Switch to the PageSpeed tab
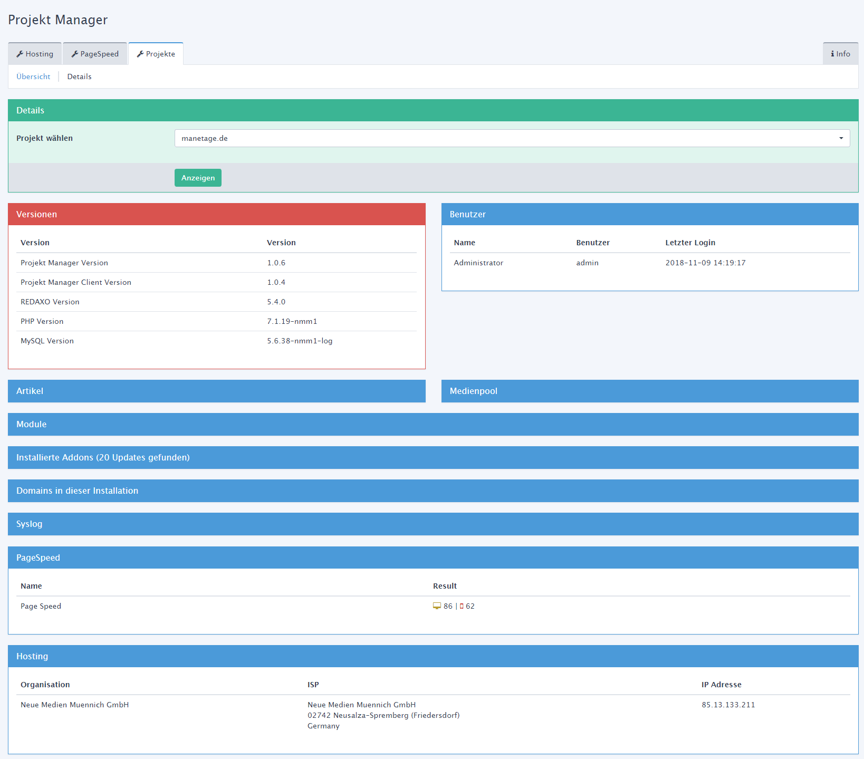Image resolution: width=864 pixels, height=759 pixels. (95, 54)
